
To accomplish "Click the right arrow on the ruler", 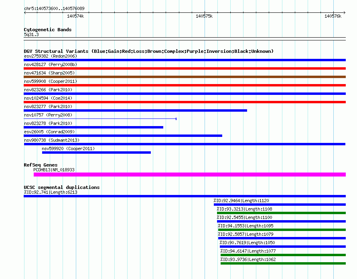I will [x=345, y=13].
